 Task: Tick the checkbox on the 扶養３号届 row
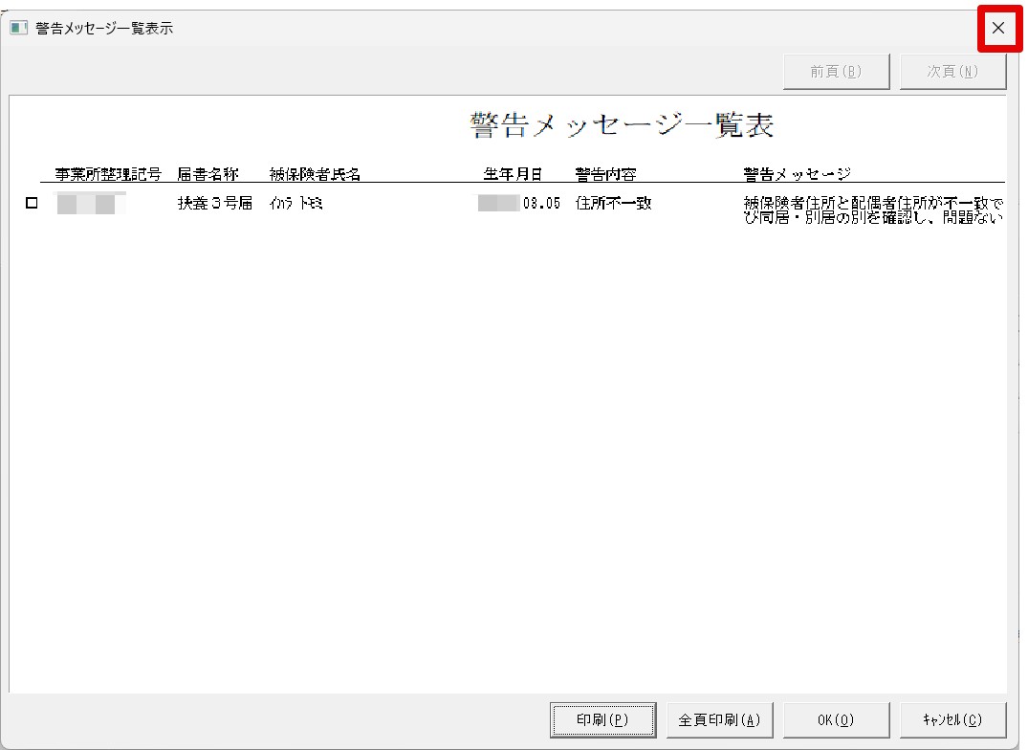tap(32, 203)
